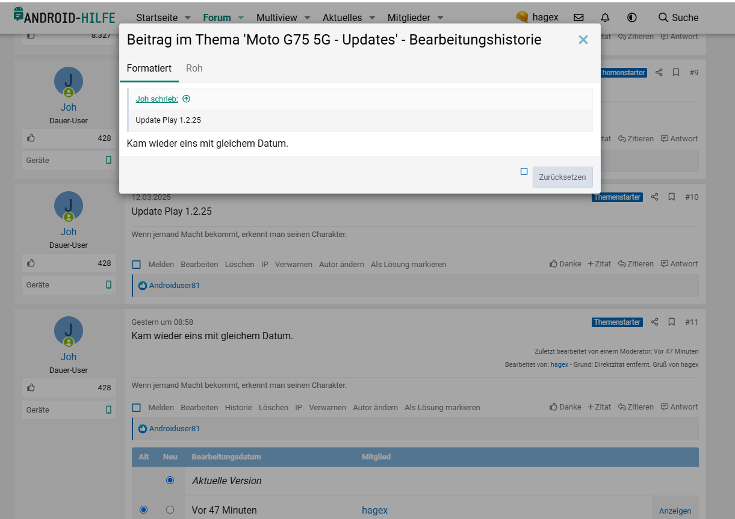Tick the checkbox beside Zurücksetzen
Screen dimensions: 735x519
pos(524,172)
